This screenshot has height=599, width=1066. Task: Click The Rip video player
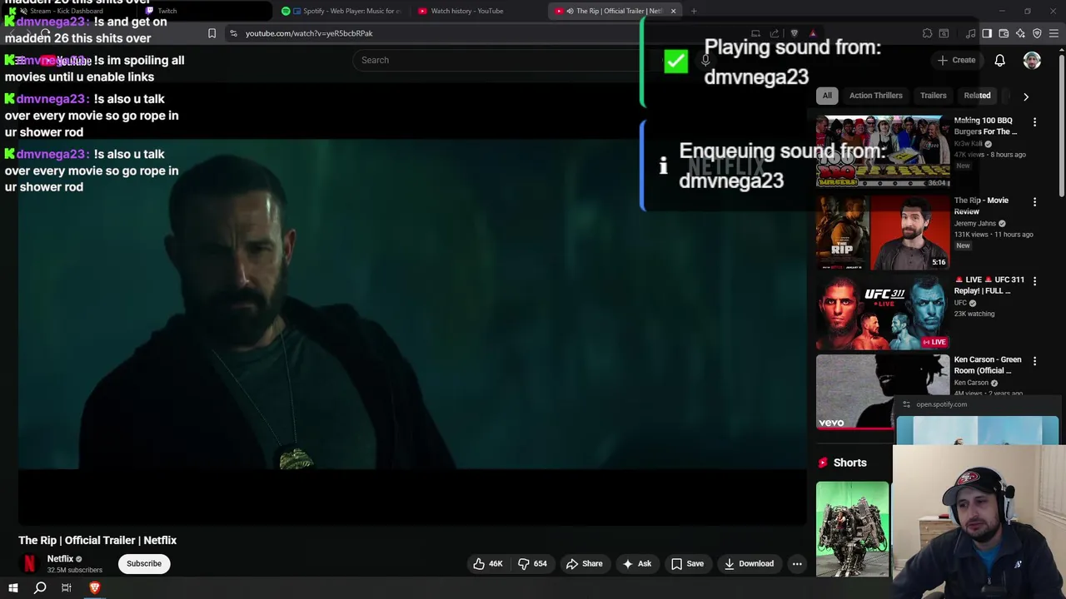412,304
